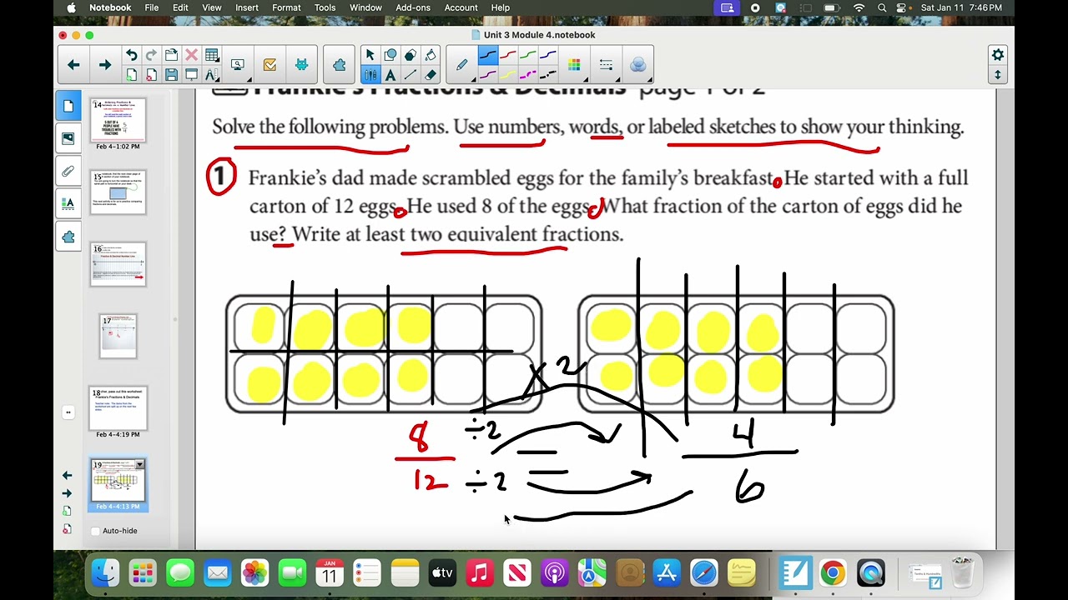Redo the last undone action
1068x600 pixels.
coord(151,55)
